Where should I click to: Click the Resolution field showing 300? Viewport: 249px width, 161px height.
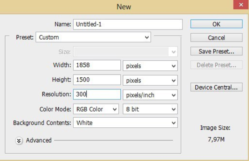97,94
